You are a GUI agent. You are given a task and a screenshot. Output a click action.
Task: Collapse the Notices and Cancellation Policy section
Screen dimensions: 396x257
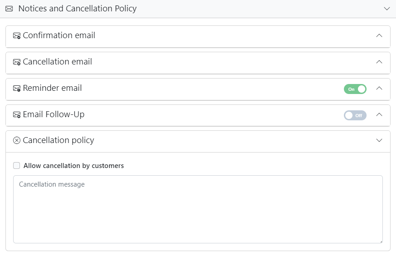(386, 9)
